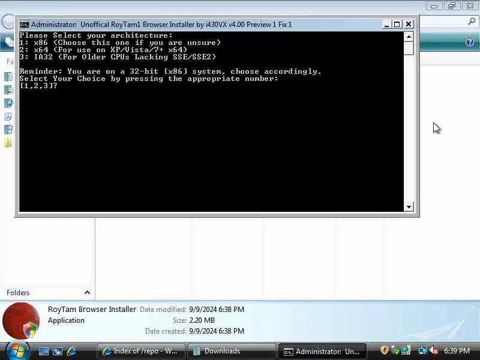Click Date modified value '9/9/2024 6:38 PM'

217,310
